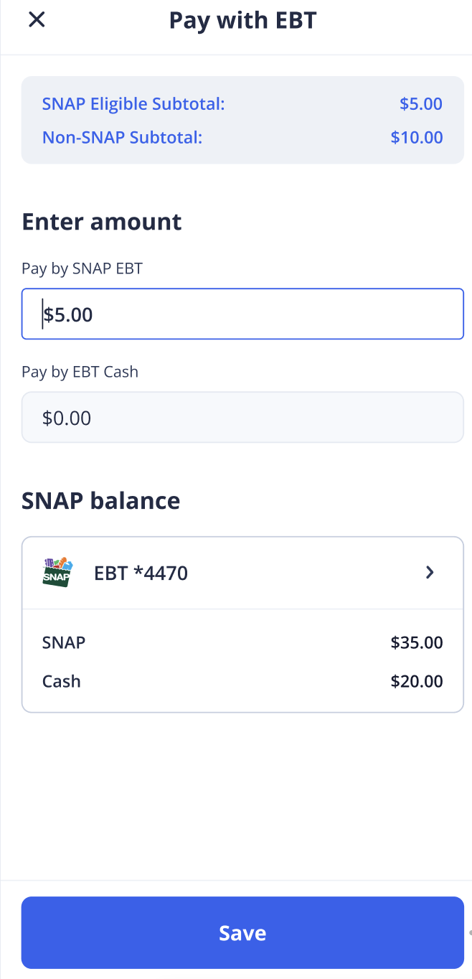Click the $20.00 Cash balance value
Image resolution: width=472 pixels, height=979 pixels.
click(x=417, y=681)
